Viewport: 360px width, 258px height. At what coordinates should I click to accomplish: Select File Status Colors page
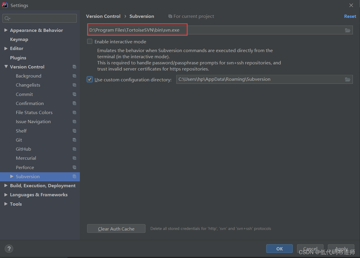(x=34, y=112)
